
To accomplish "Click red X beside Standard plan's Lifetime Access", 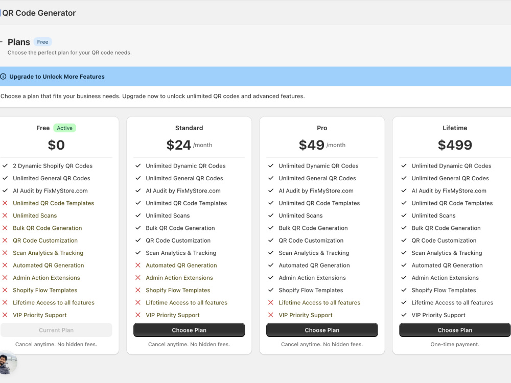I will coord(138,302).
